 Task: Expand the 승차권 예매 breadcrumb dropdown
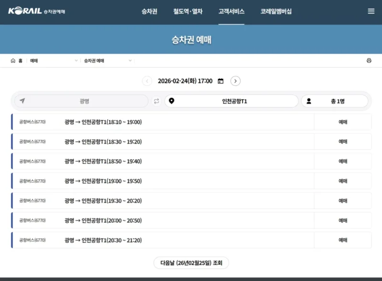coord(130,61)
